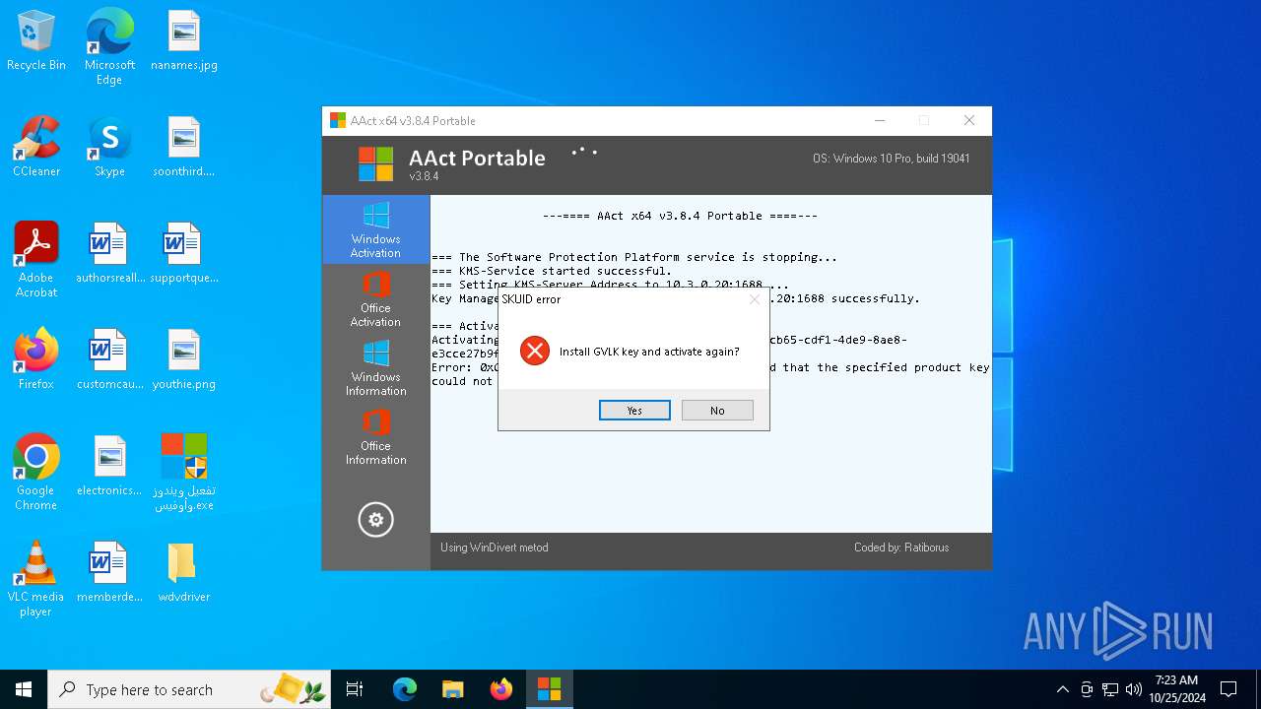Select the Skype desktop shortcut
The image size is (1261, 709).
coord(109,148)
